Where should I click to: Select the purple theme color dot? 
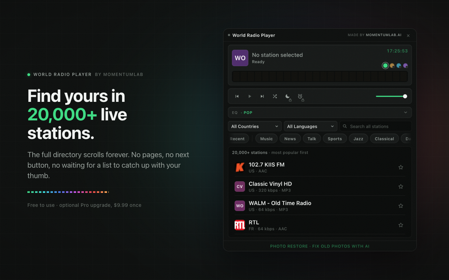406,65
